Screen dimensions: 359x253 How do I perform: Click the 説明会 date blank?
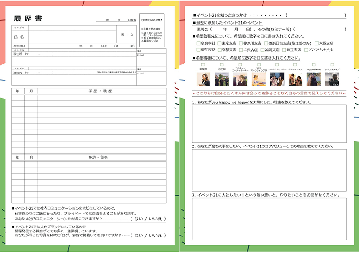[x=231, y=29]
